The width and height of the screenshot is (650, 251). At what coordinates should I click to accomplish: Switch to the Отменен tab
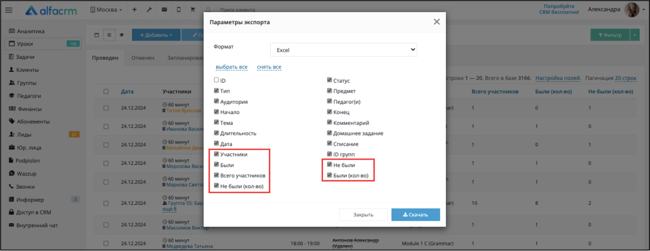pos(142,58)
